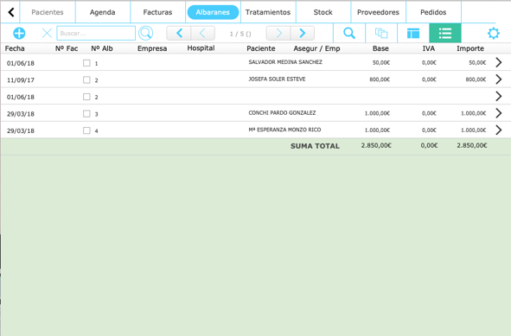
Task: Select the green list view icon
Action: pos(445,33)
